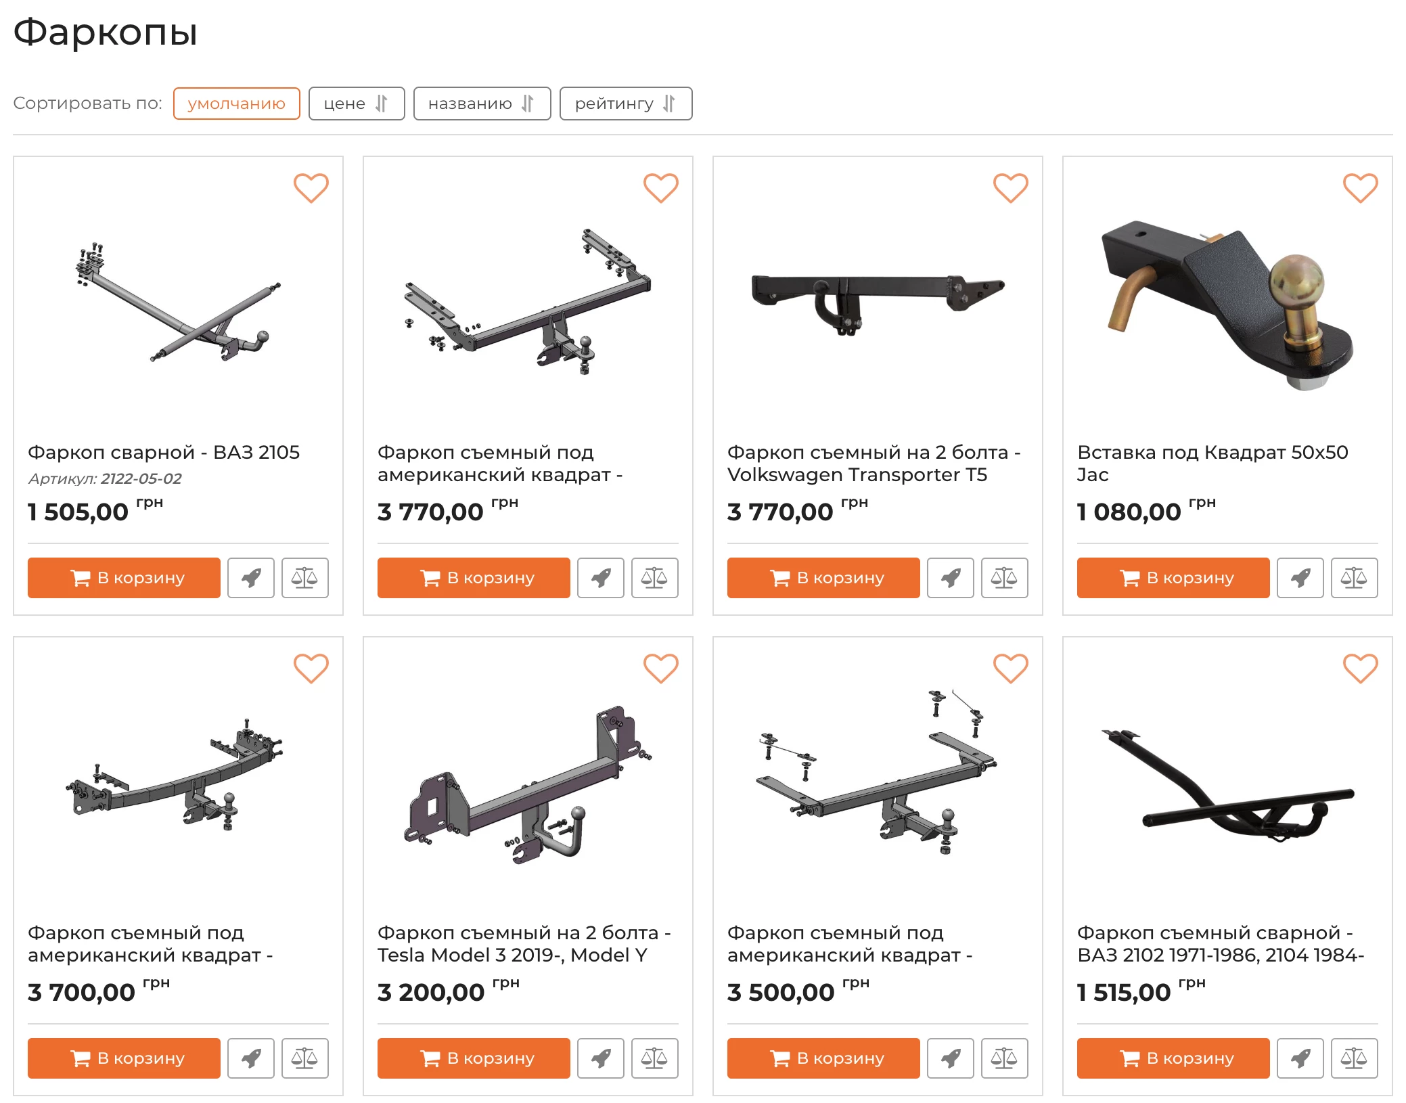Image resolution: width=1406 pixels, height=1103 pixels.
Task: Sort products by цене
Action: [x=357, y=104]
